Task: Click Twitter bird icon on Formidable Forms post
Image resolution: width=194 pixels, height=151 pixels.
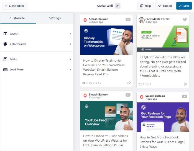Action: 185,19
